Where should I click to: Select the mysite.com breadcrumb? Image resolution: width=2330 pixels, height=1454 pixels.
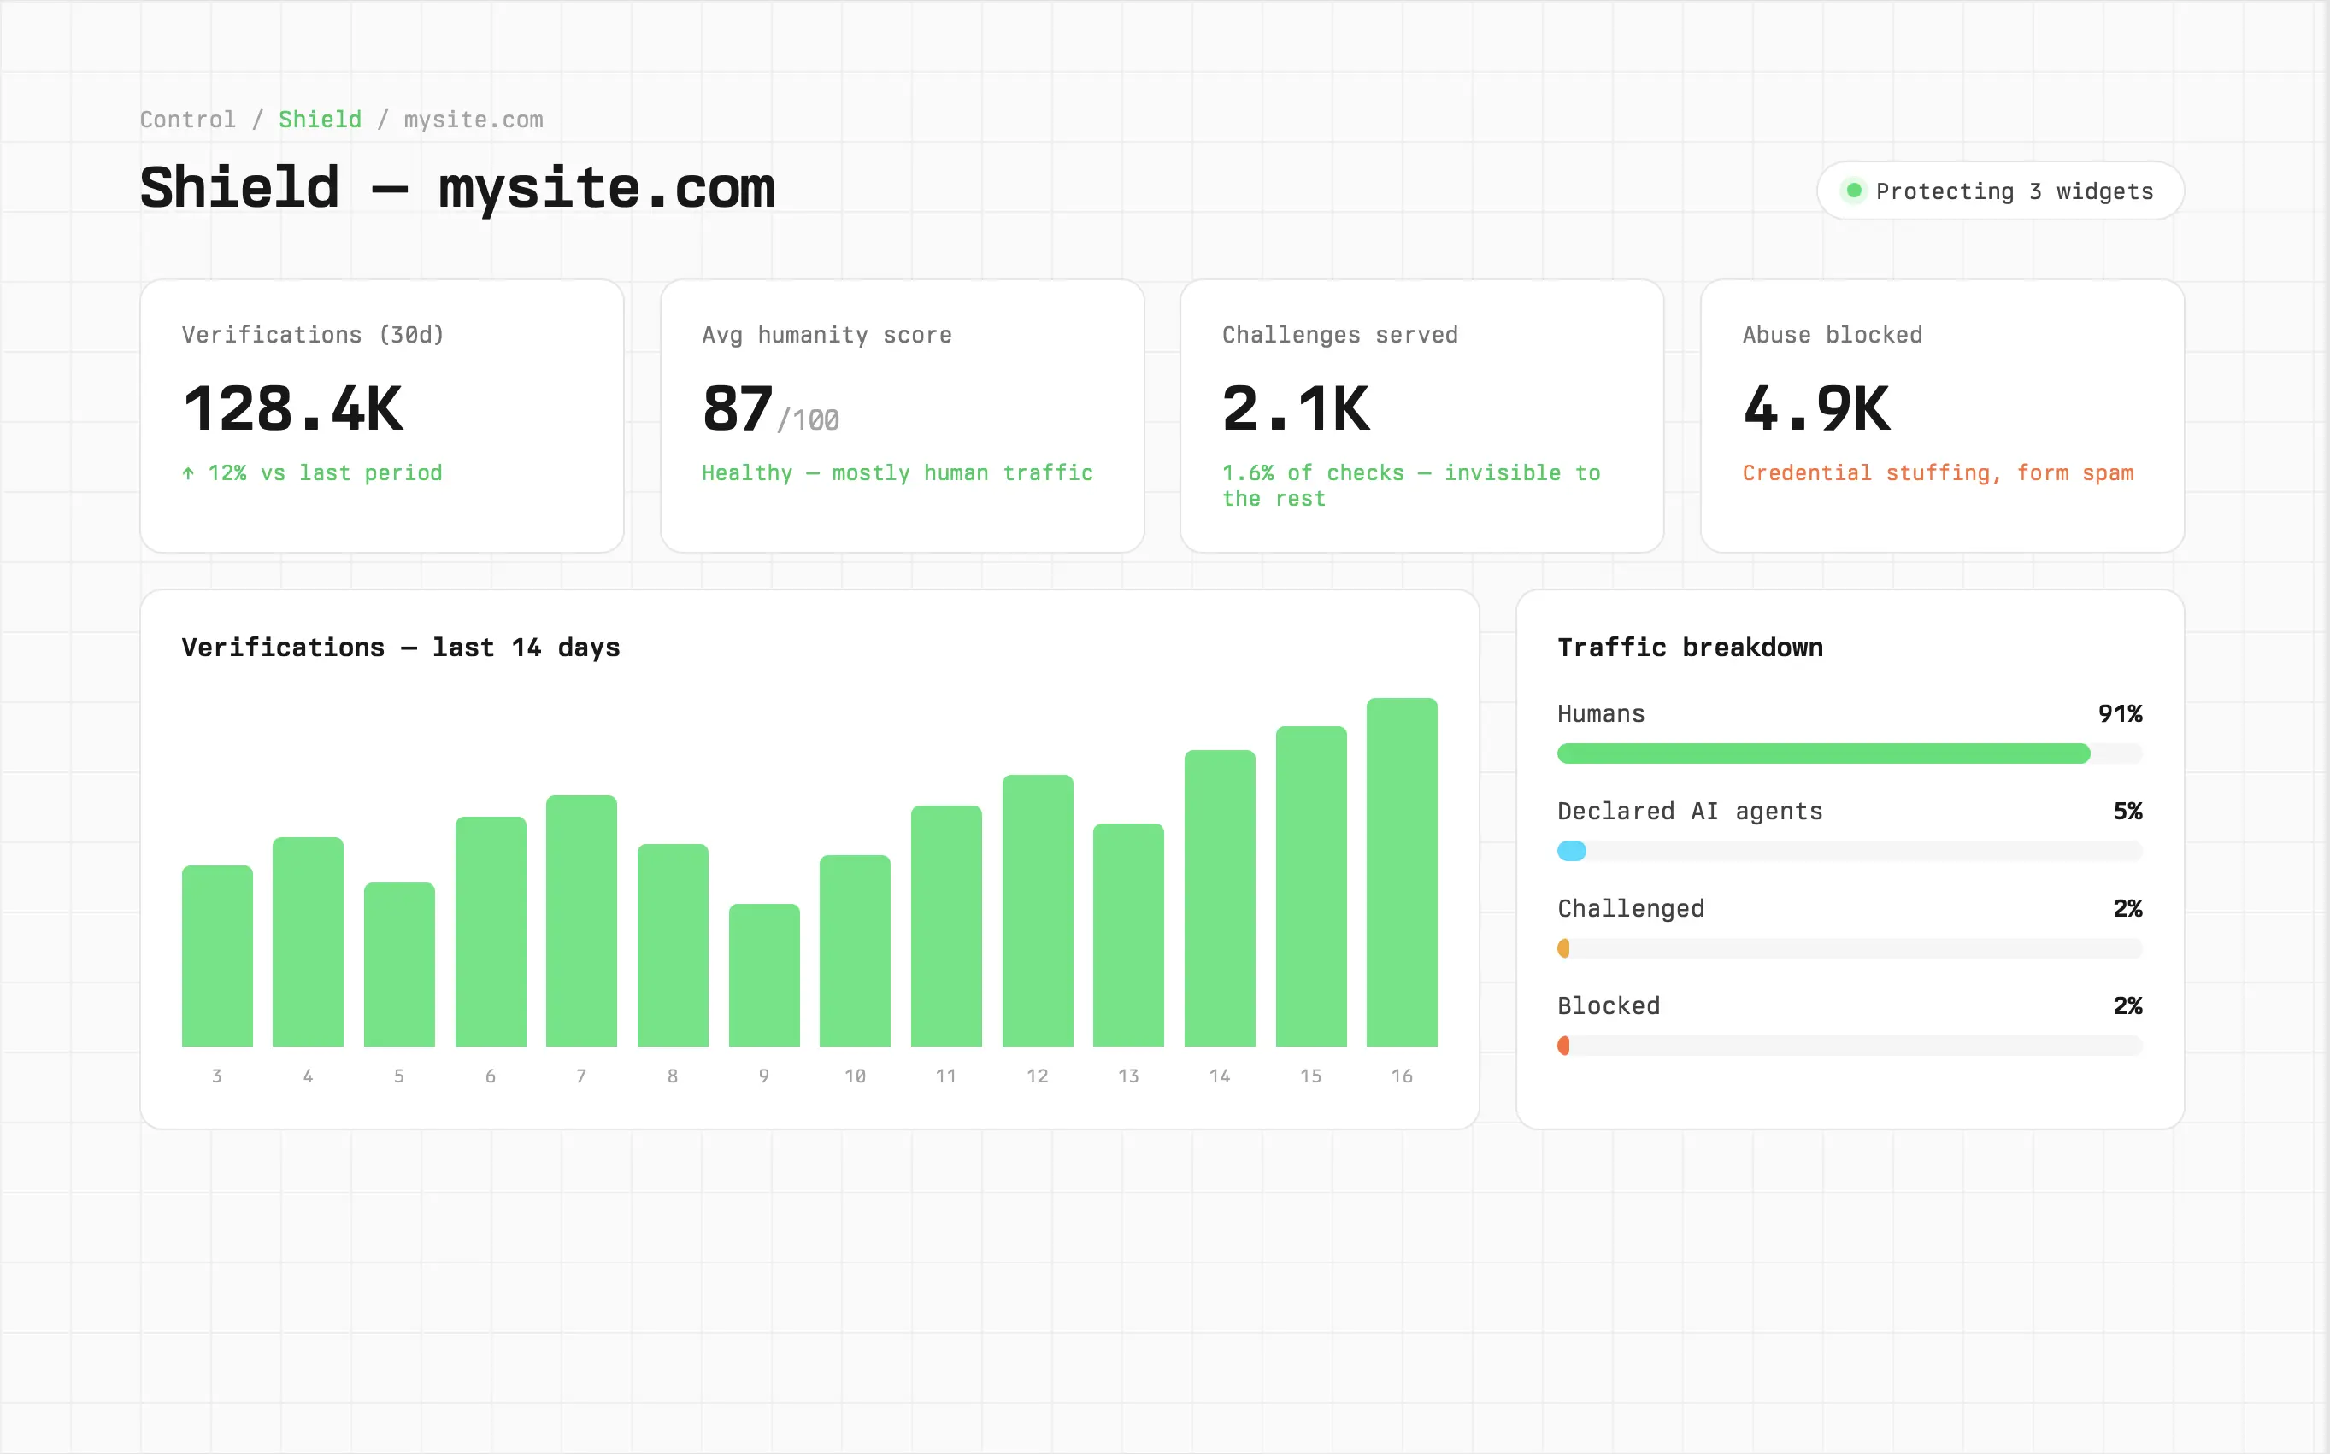click(474, 120)
